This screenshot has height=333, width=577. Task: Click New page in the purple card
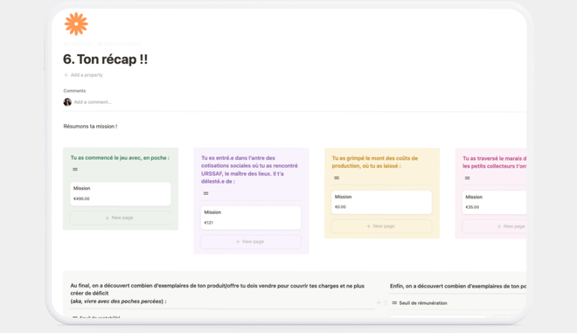pos(251,242)
